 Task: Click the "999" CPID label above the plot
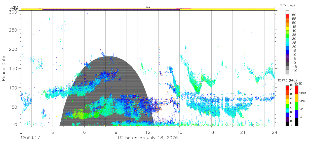point(148,8)
